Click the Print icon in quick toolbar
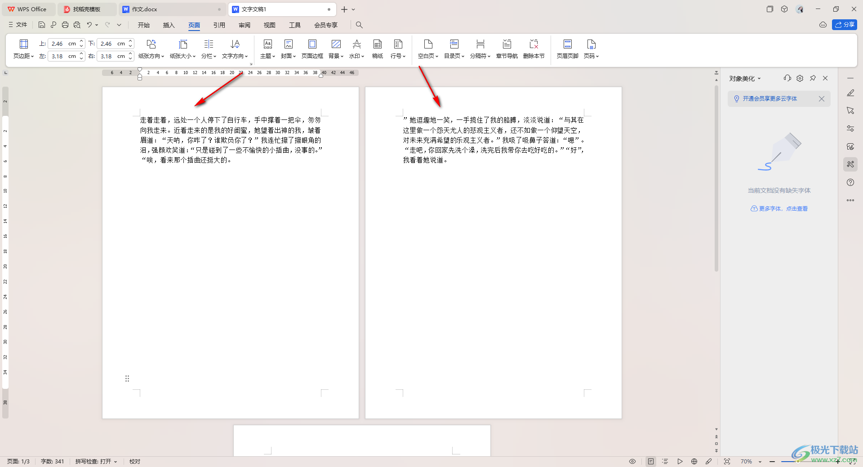The width and height of the screenshot is (863, 467). click(65, 25)
